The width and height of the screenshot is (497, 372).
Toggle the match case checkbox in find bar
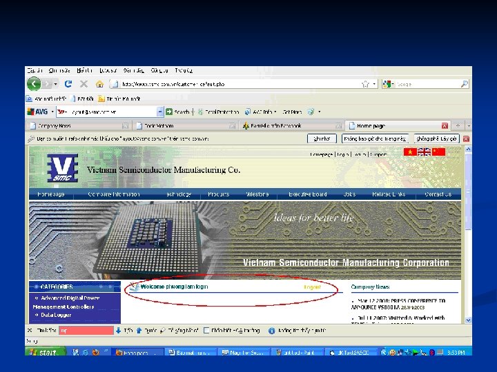[206, 331]
